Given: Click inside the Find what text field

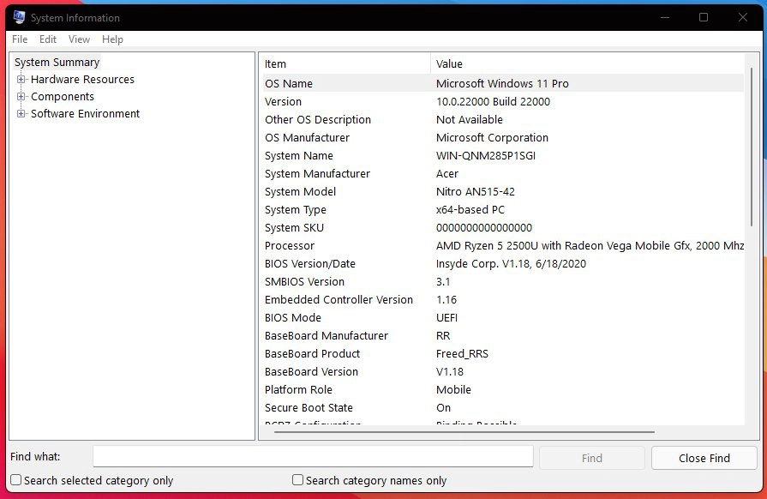Looking at the screenshot, I should [x=313, y=458].
